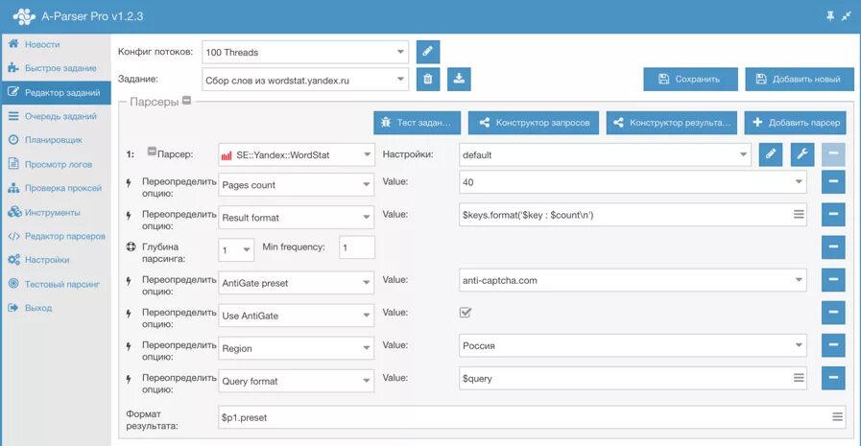Screen dimensions: 861x446
Task: Click the $keys.format result format field
Action: 634,215
